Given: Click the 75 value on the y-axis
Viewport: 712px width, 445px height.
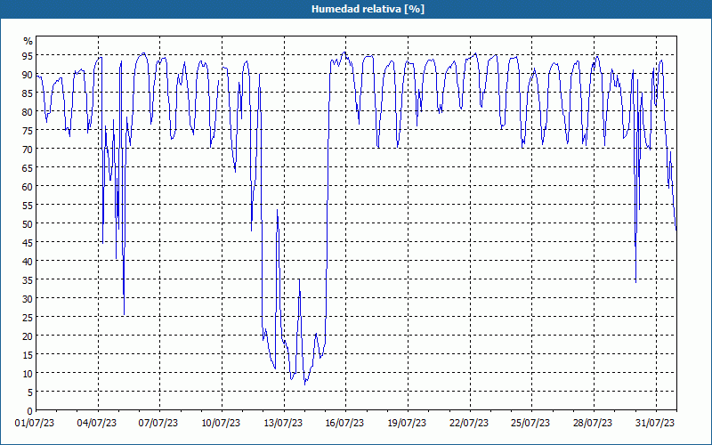Looking at the screenshot, I should [x=28, y=130].
